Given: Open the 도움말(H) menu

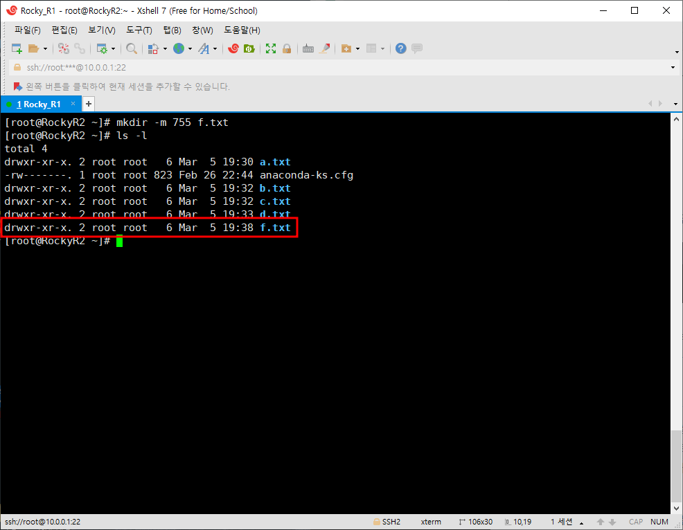Looking at the screenshot, I should 242,30.
